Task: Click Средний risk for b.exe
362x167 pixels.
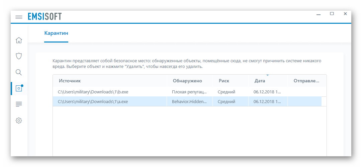Action: [x=227, y=92]
